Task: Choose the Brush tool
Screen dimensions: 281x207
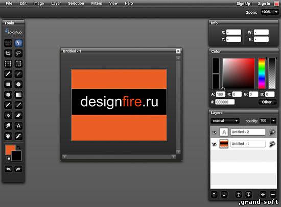Action: coord(8,74)
